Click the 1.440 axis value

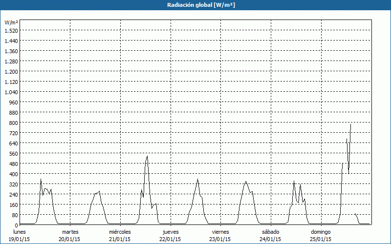point(11,41)
